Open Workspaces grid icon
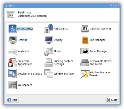Screen dimensions: 124x109 pyautogui.click(x=13, y=85)
